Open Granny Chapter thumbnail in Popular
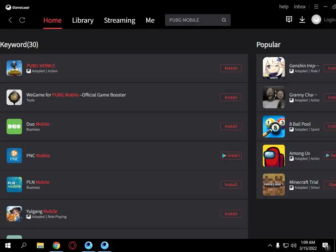Image resolution: width=336 pixels, height=252 pixels. tap(274, 97)
